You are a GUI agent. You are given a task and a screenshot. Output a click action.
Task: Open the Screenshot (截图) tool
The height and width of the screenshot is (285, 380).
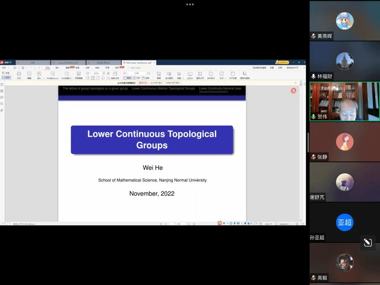[158, 75]
